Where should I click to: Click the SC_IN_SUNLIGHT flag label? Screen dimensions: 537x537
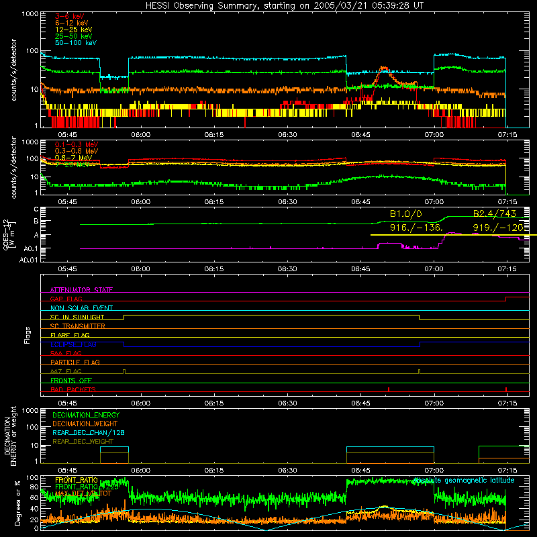coord(77,317)
